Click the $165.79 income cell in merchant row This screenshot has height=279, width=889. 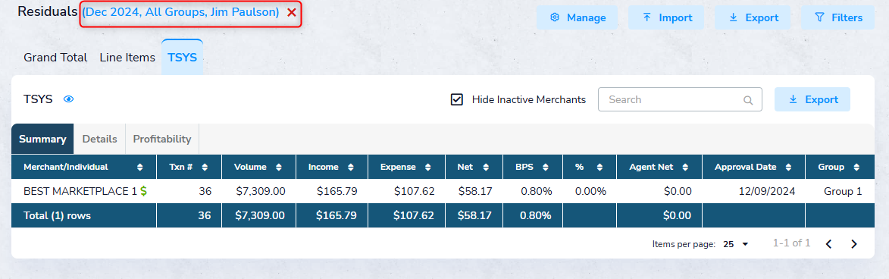[x=337, y=192]
